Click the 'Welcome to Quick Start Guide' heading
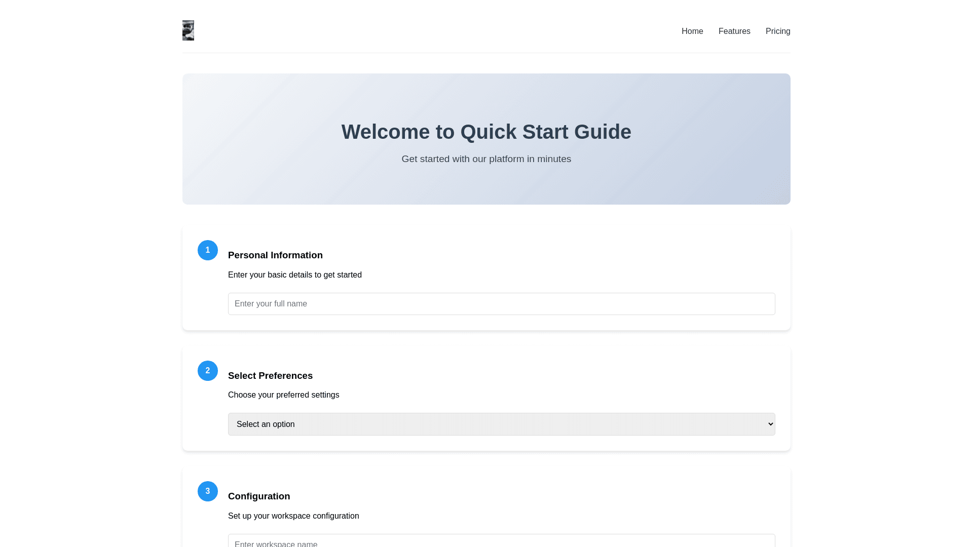973x547 pixels. pyautogui.click(x=486, y=132)
